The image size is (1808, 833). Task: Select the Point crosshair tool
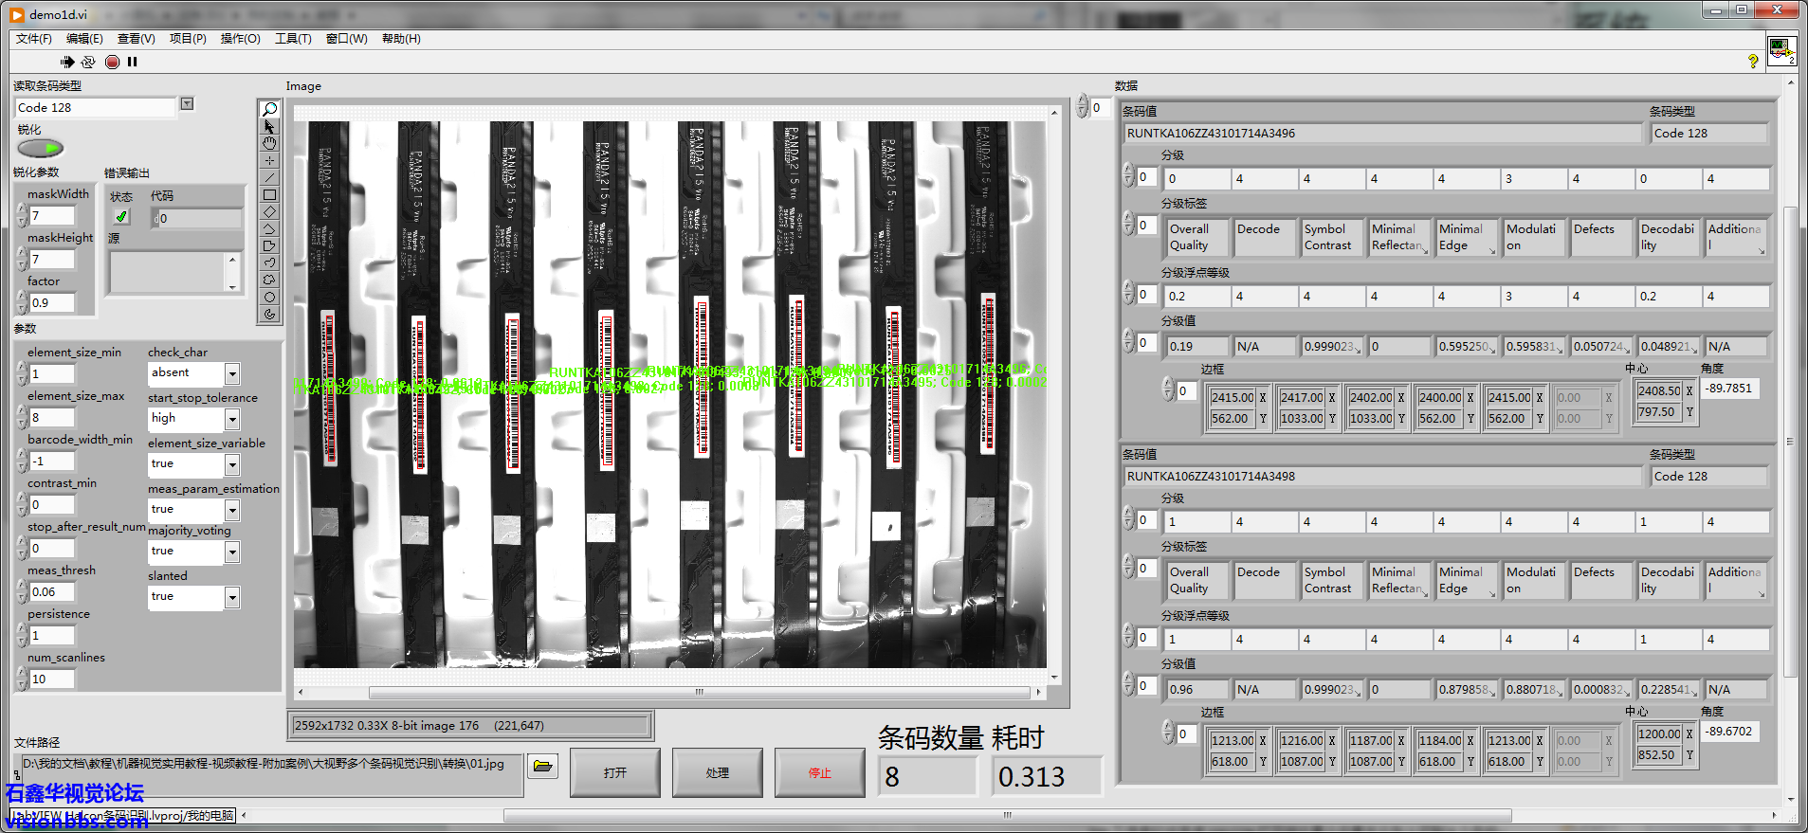click(269, 160)
